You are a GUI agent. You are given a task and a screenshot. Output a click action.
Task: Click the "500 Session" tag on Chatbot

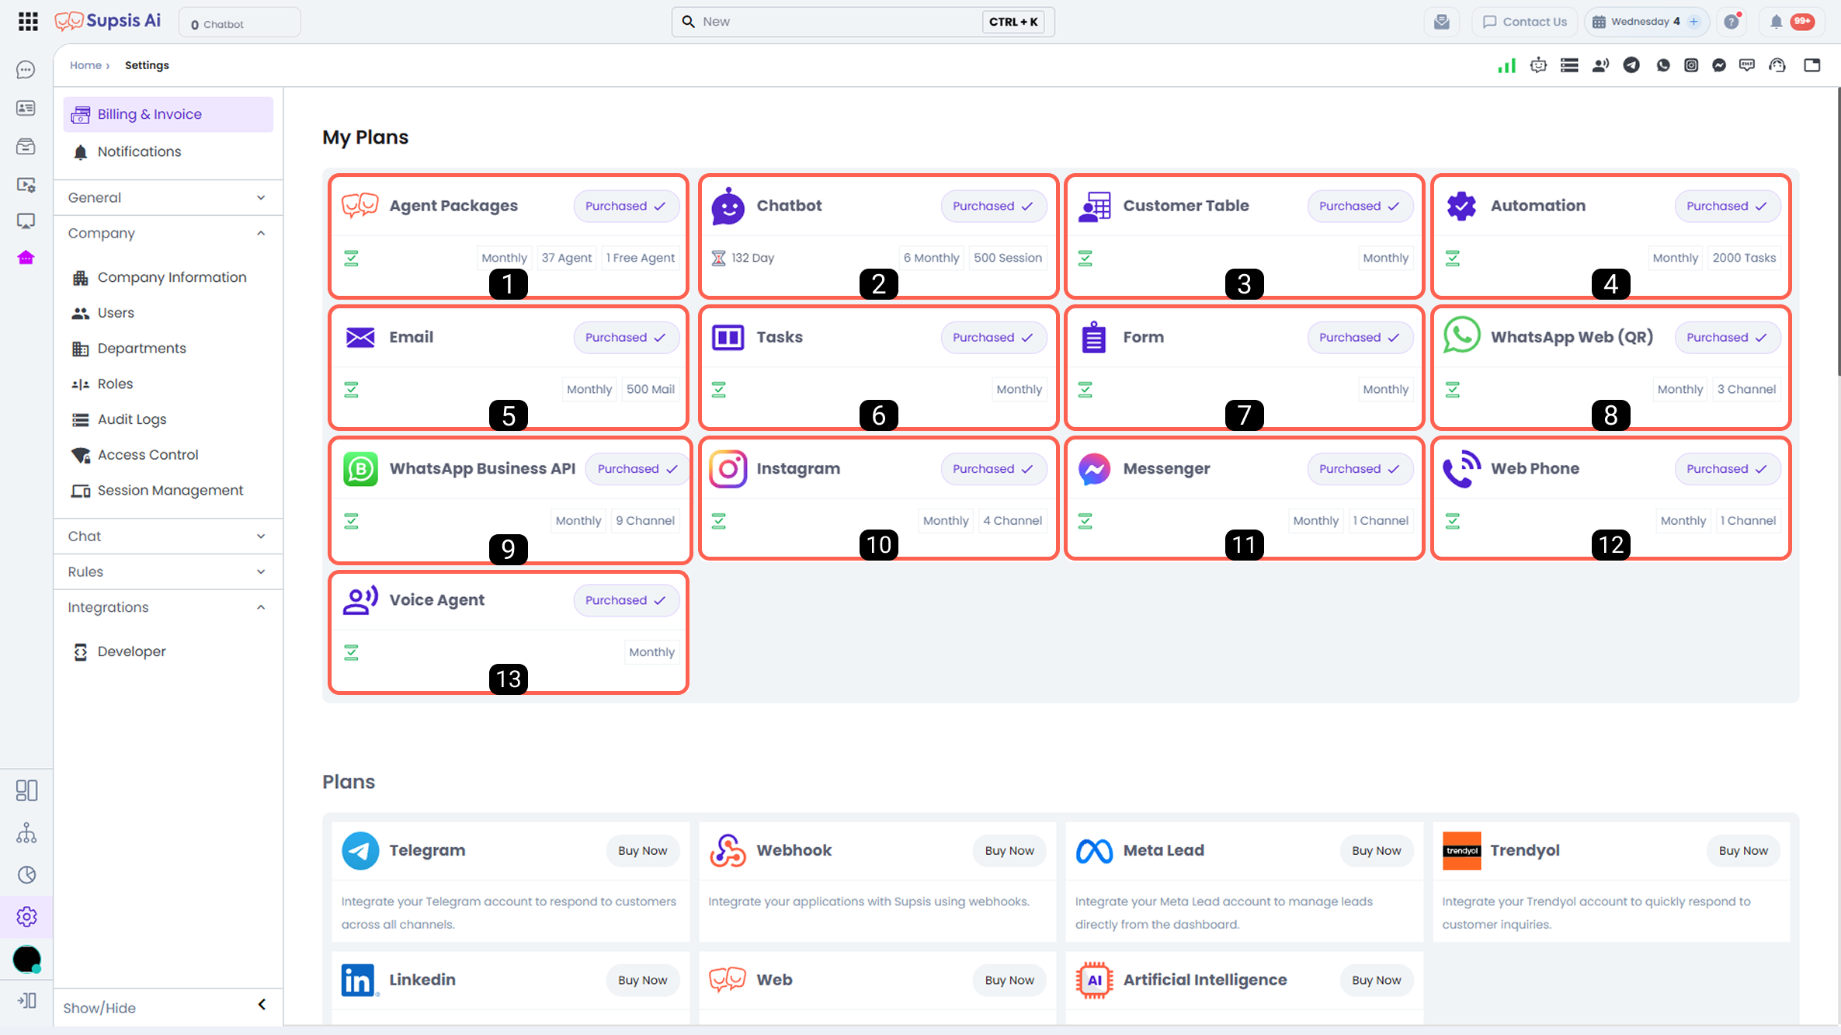(1007, 258)
